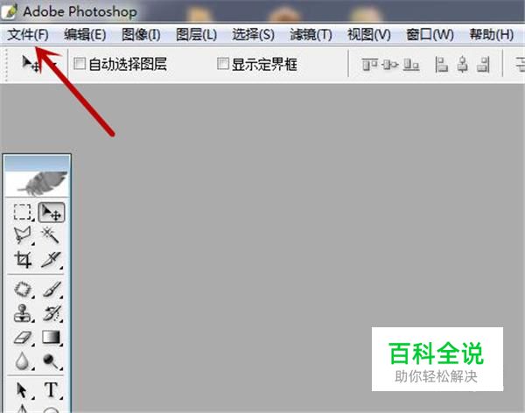This screenshot has width=525, height=413.
Task: Select the History Brush tool
Action: [x=52, y=313]
